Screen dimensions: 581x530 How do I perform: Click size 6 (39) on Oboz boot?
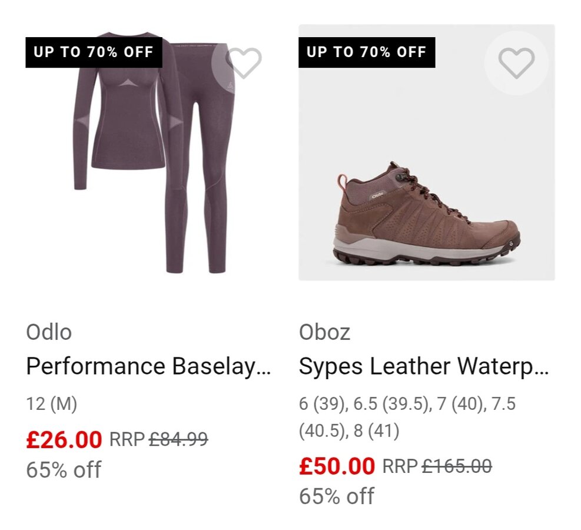click(322, 404)
